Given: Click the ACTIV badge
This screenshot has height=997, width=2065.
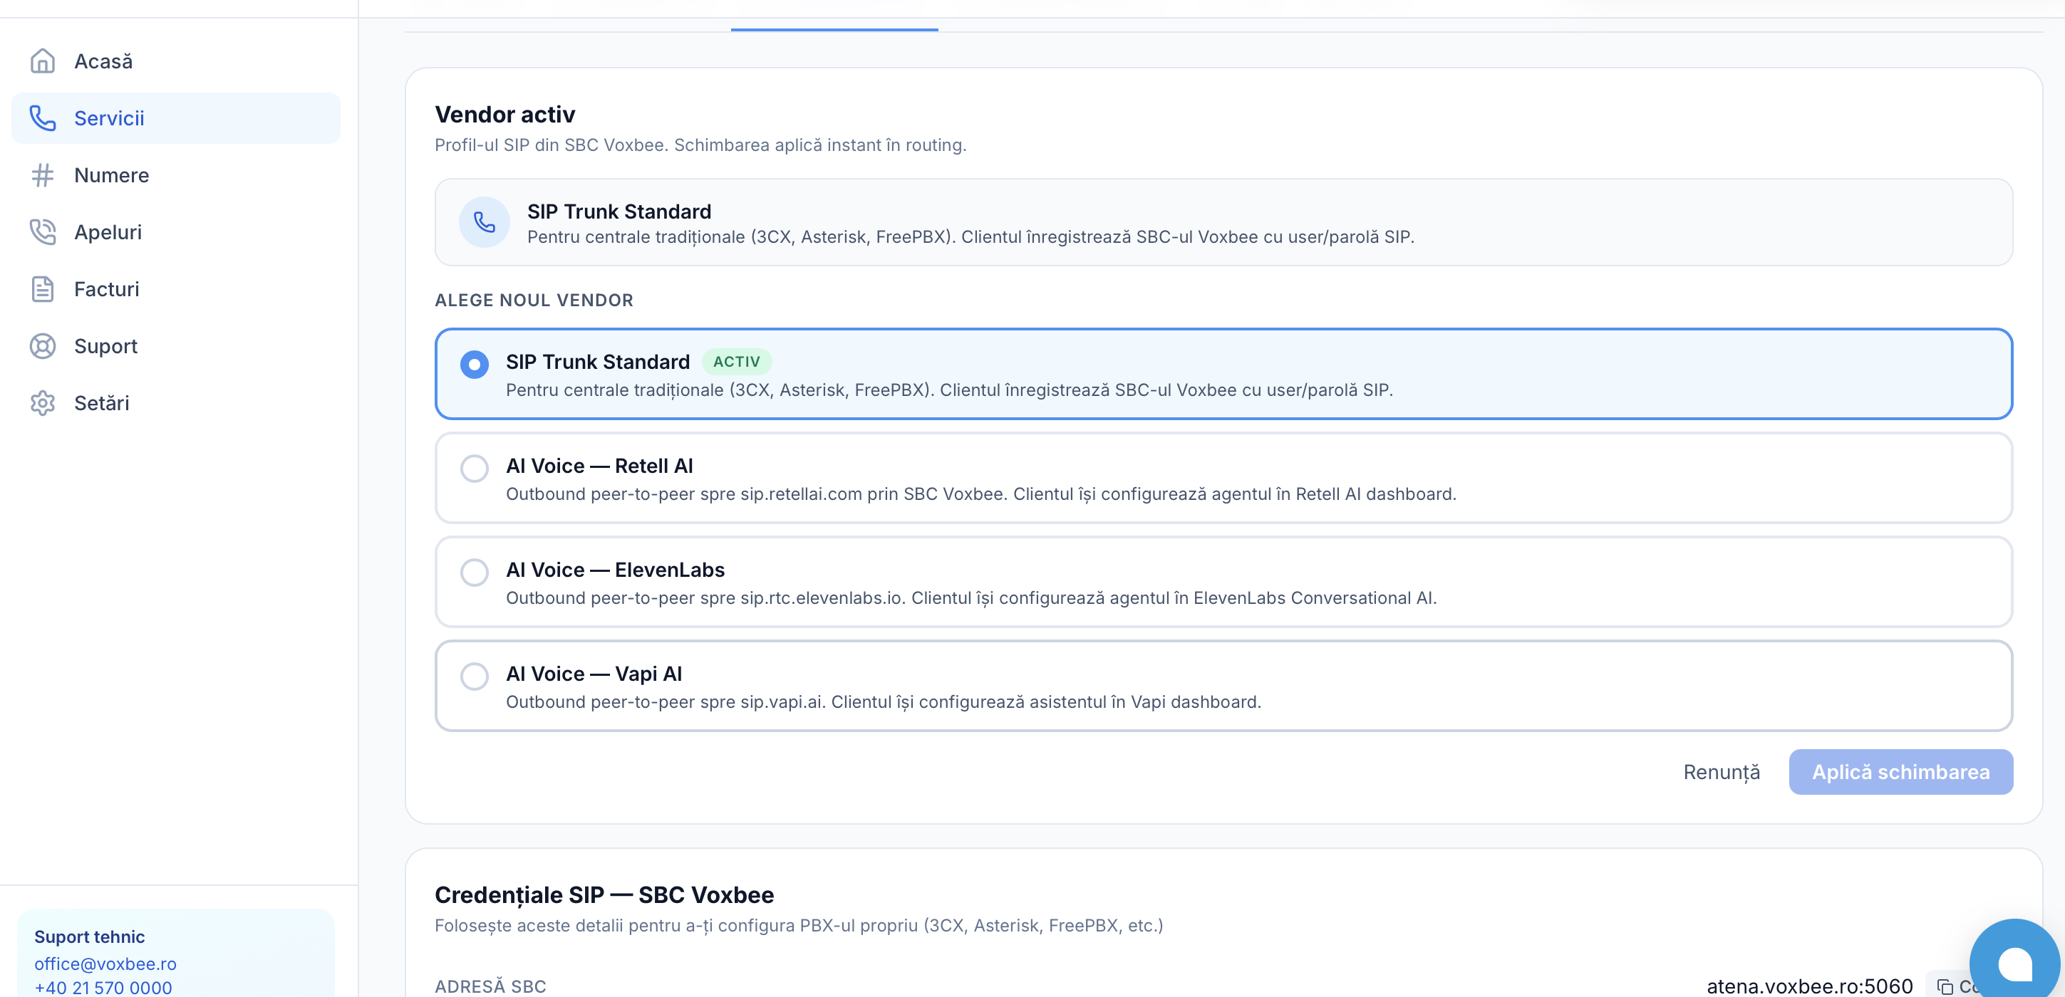Looking at the screenshot, I should tap(737, 362).
